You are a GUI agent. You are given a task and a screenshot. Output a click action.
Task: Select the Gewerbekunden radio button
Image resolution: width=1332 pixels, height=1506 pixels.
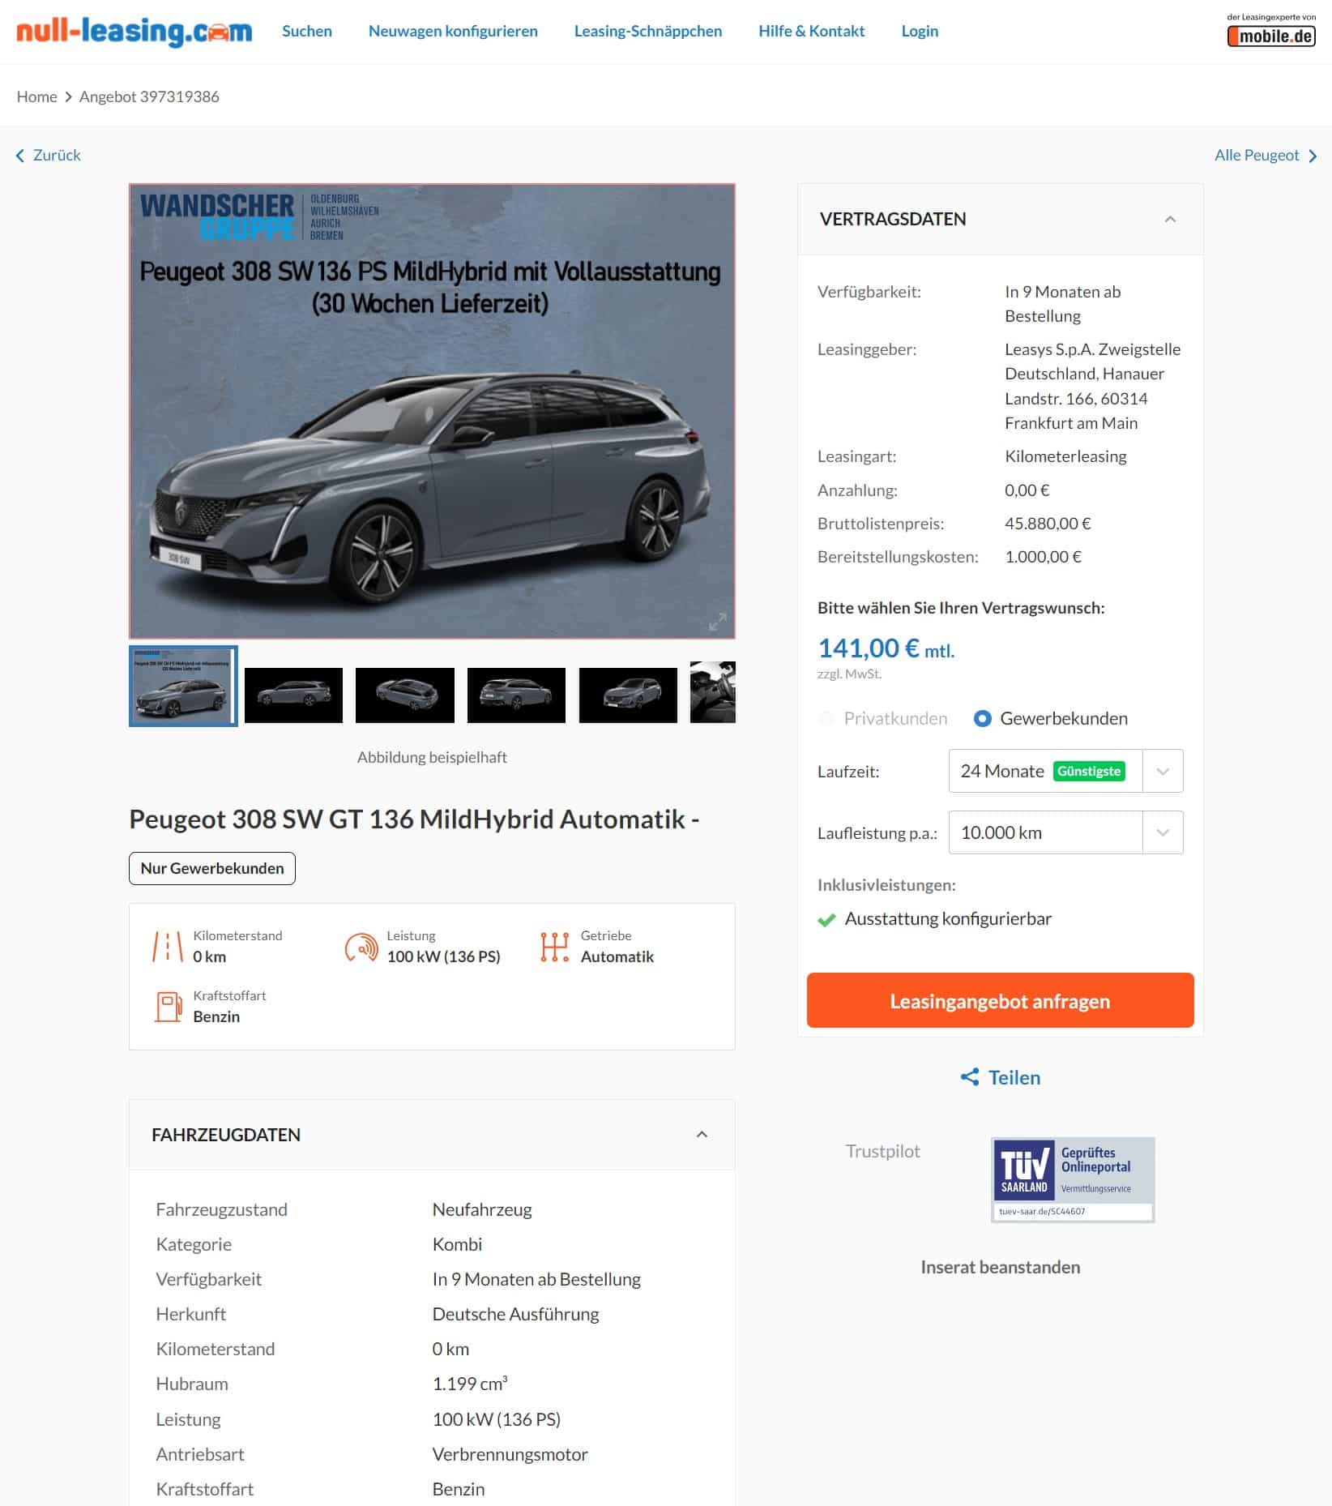[x=982, y=718]
